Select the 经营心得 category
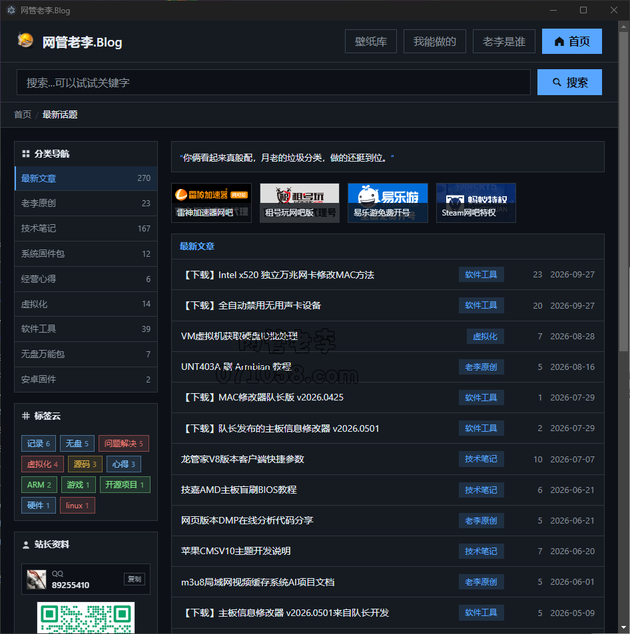Viewport: 630px width, 634px height. click(x=86, y=279)
